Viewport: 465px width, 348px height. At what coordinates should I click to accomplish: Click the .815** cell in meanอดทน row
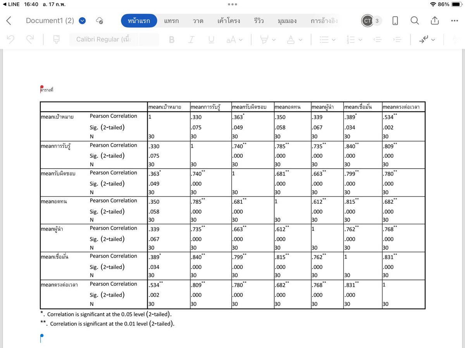click(x=351, y=201)
